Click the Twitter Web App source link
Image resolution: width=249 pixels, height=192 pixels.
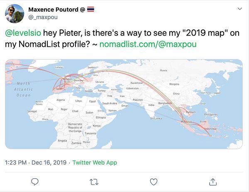pos(95,163)
